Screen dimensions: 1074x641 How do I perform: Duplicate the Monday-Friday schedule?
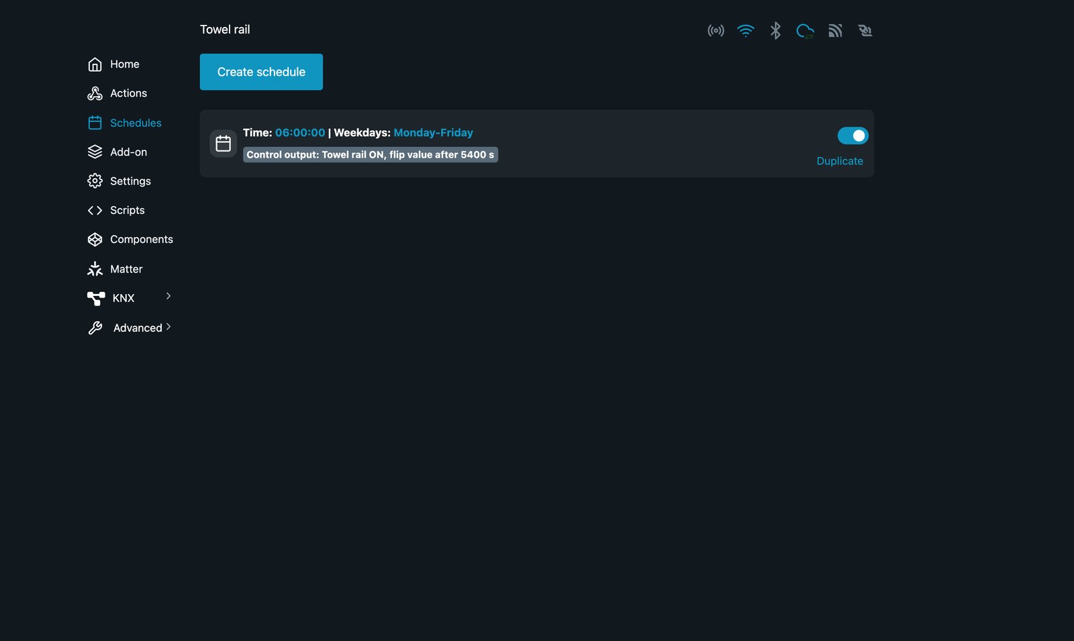click(x=840, y=161)
